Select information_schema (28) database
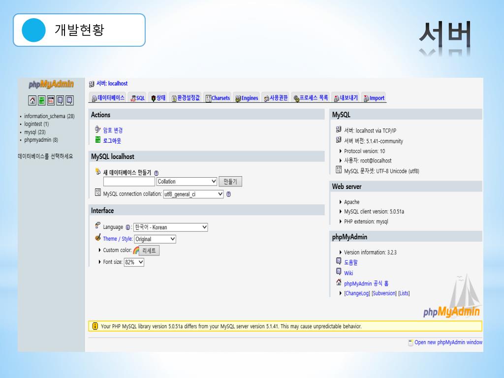 (x=49, y=116)
